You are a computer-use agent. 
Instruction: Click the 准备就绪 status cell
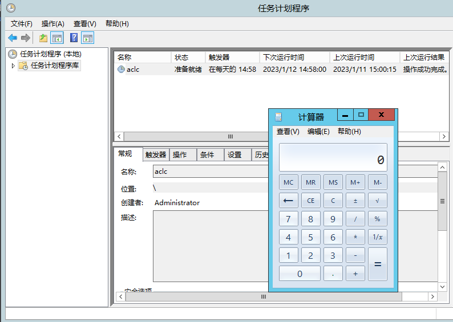[x=188, y=70]
